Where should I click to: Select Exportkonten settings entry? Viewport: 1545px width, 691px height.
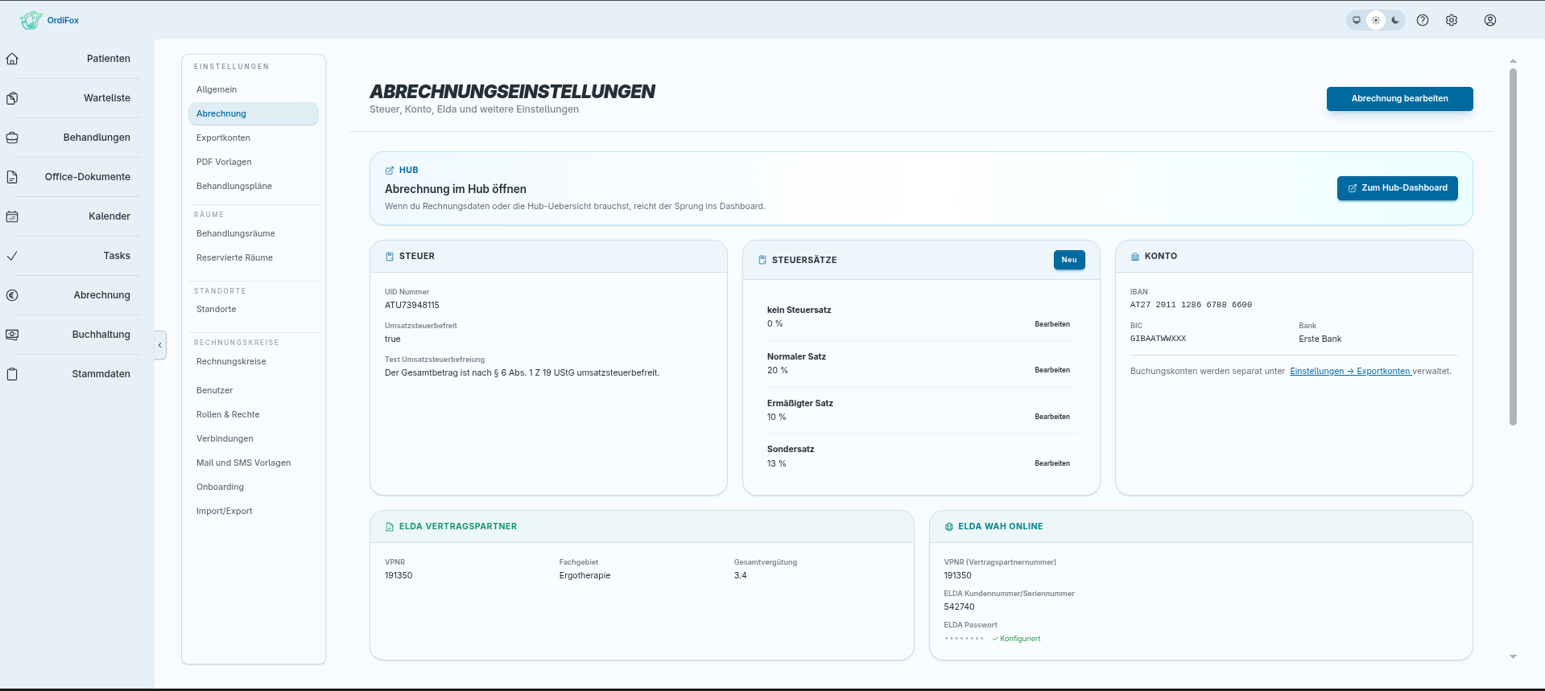point(254,138)
